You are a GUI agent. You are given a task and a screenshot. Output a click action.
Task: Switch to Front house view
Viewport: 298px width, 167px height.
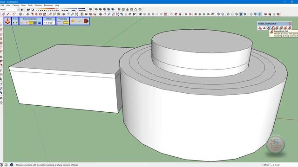point(127,9)
